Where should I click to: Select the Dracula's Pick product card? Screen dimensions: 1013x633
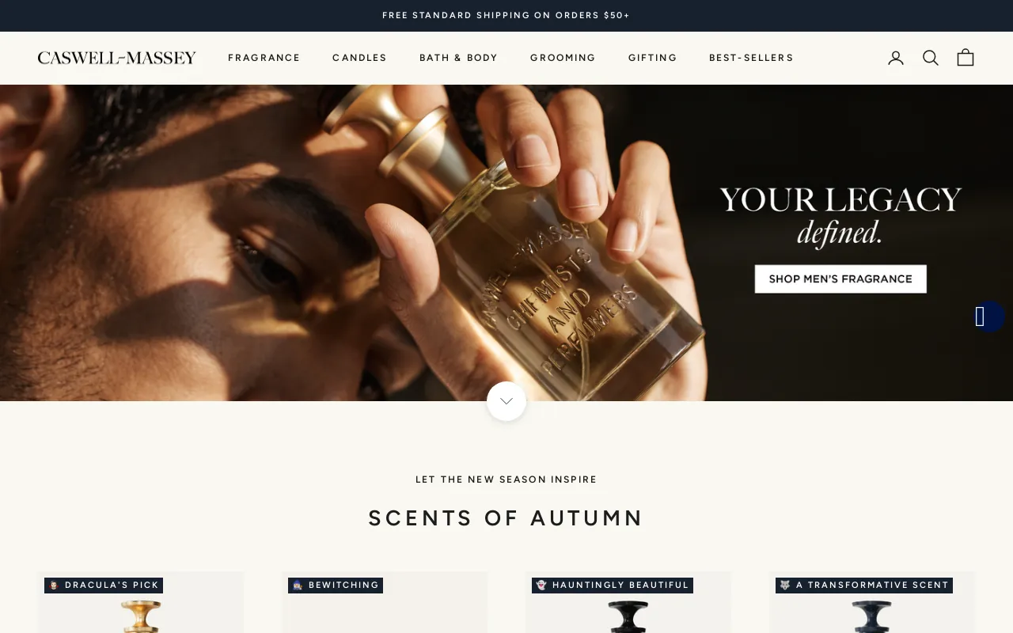141,602
